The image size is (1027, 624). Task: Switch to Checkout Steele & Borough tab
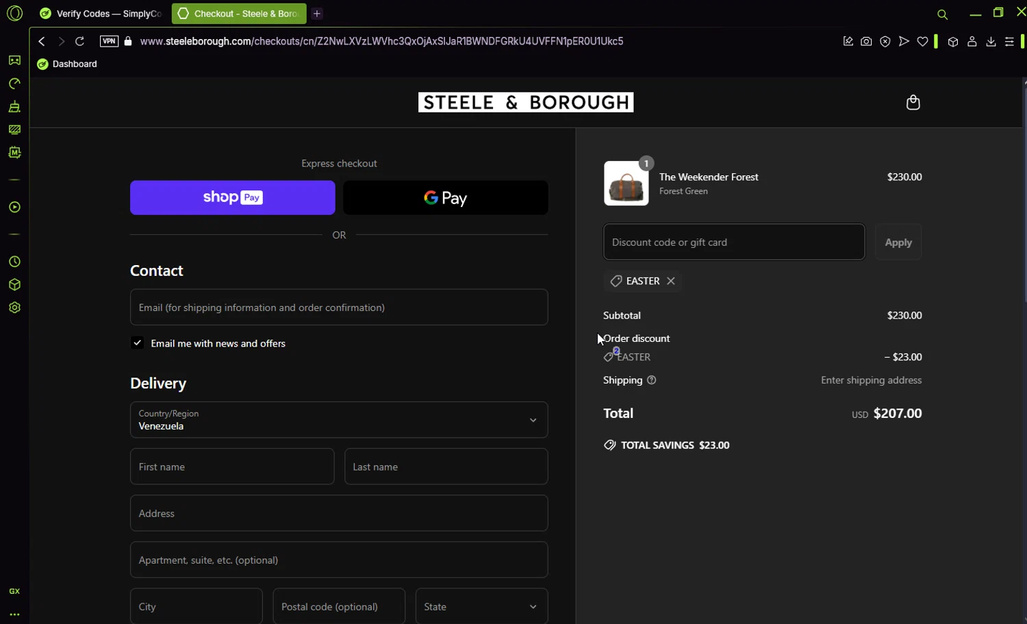tap(239, 14)
